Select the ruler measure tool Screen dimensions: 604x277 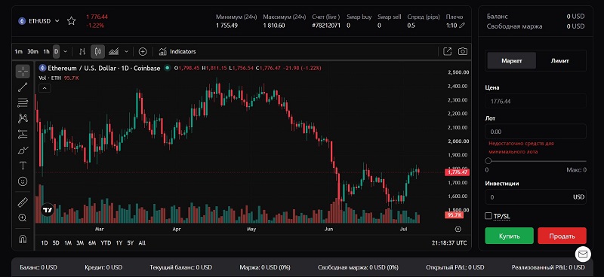coord(23,202)
